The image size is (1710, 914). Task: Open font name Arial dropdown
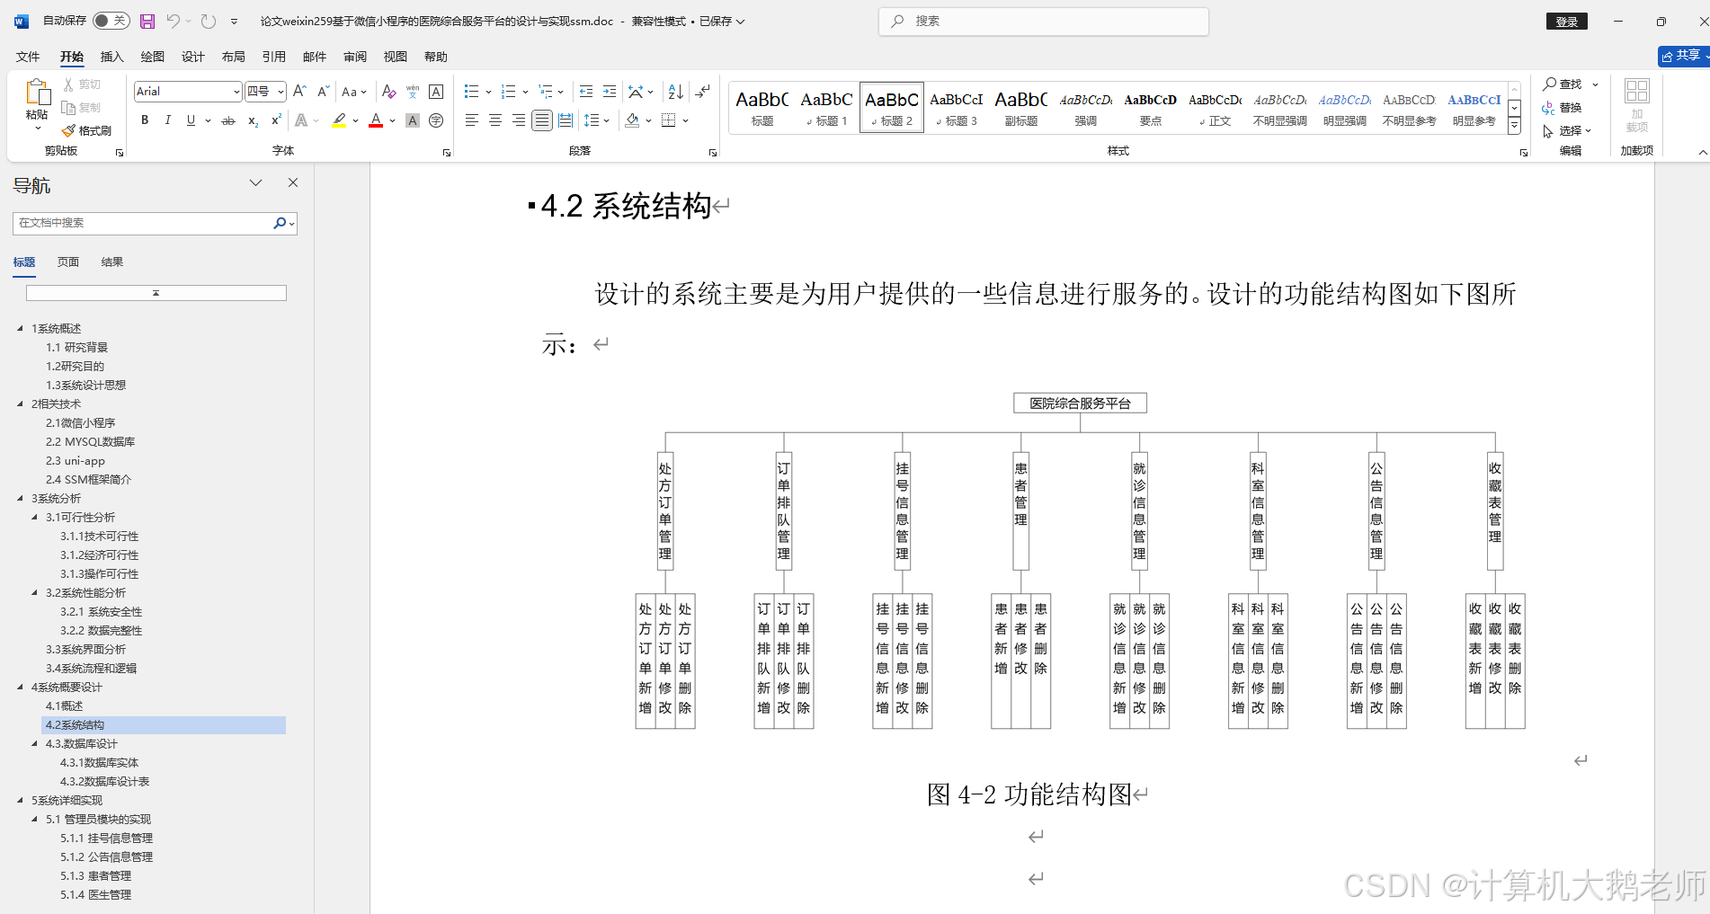point(236,92)
